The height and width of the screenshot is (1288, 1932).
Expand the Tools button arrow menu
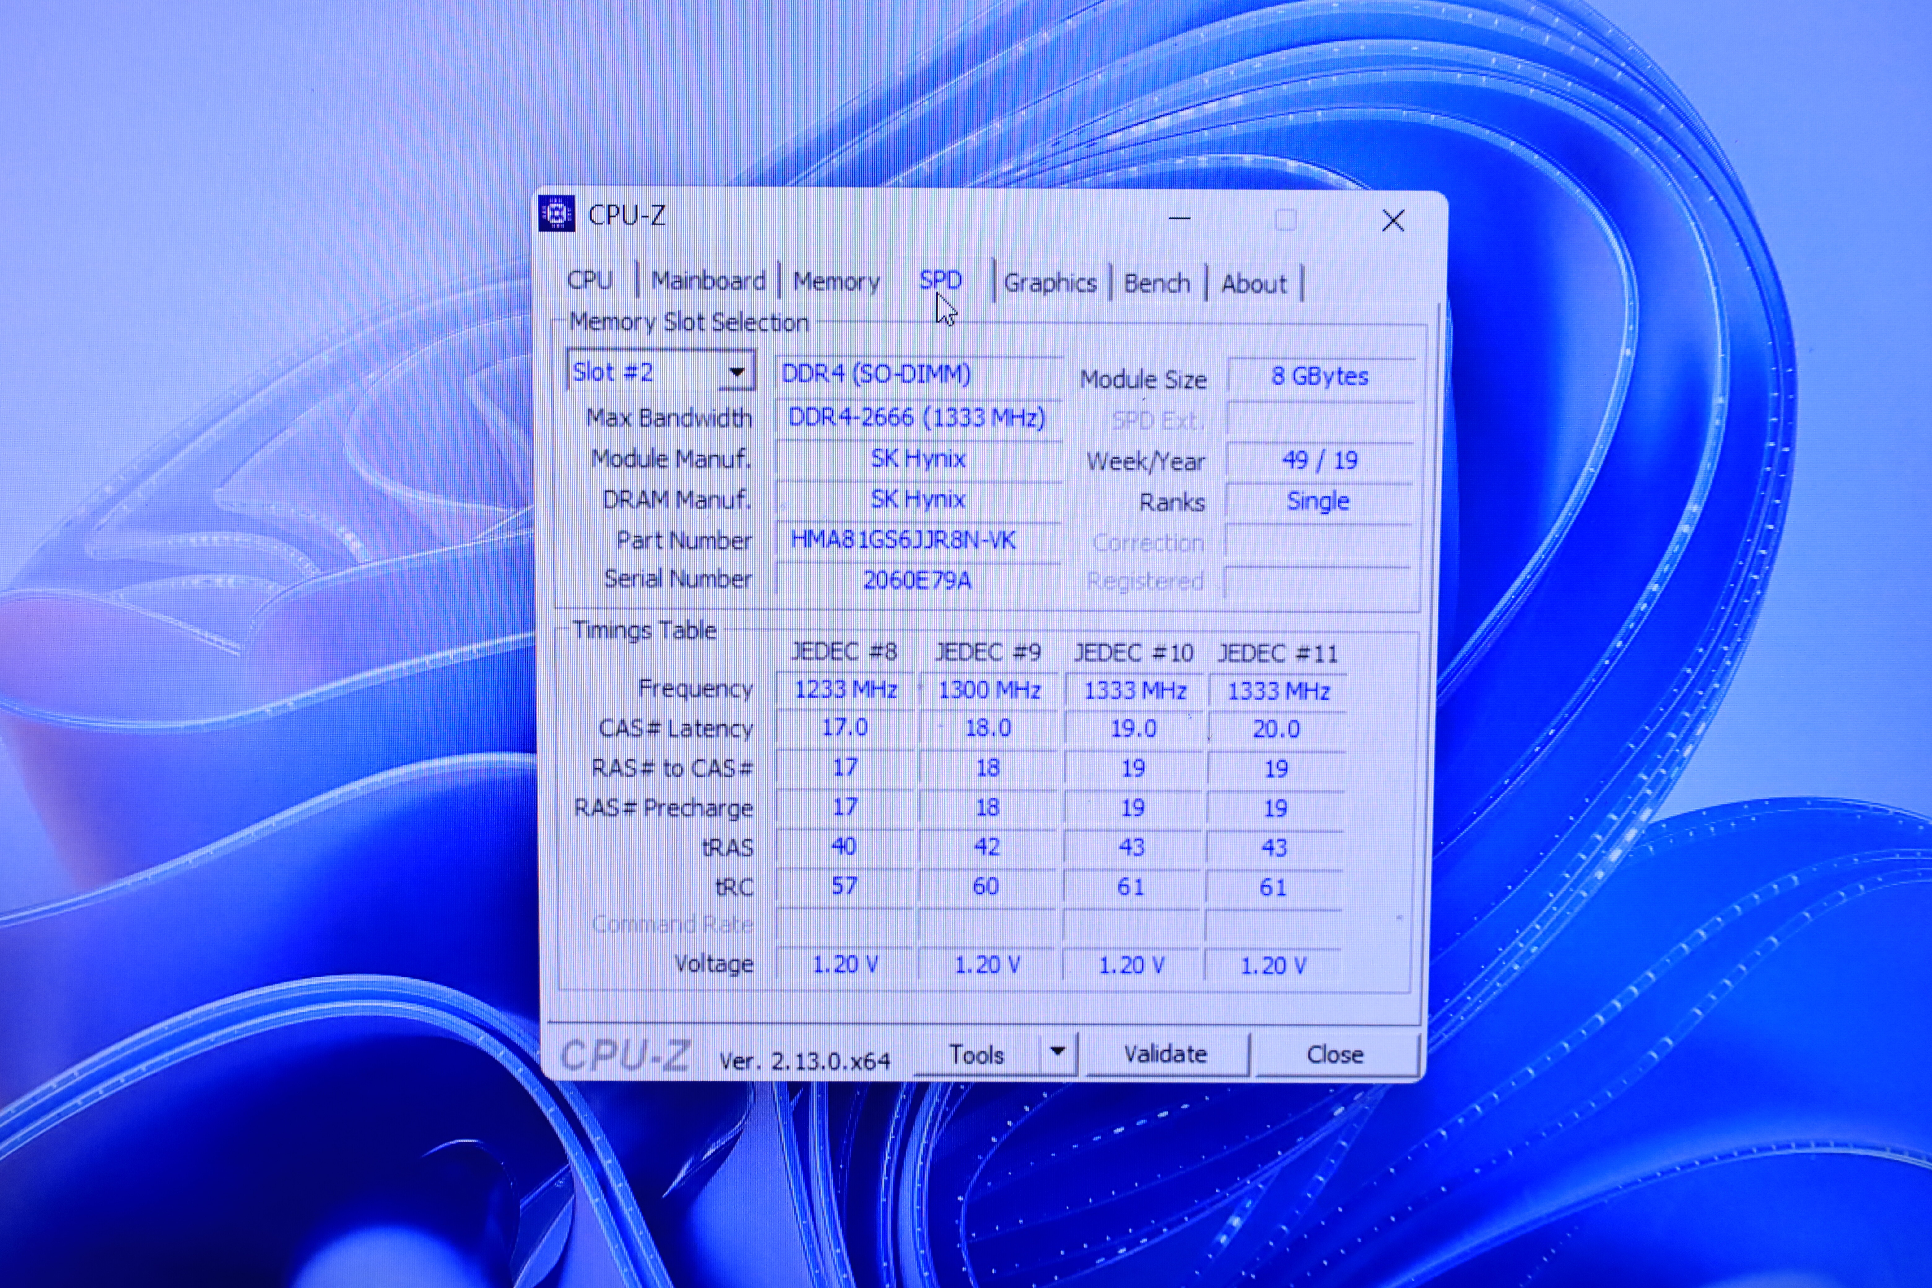coord(1058,1052)
